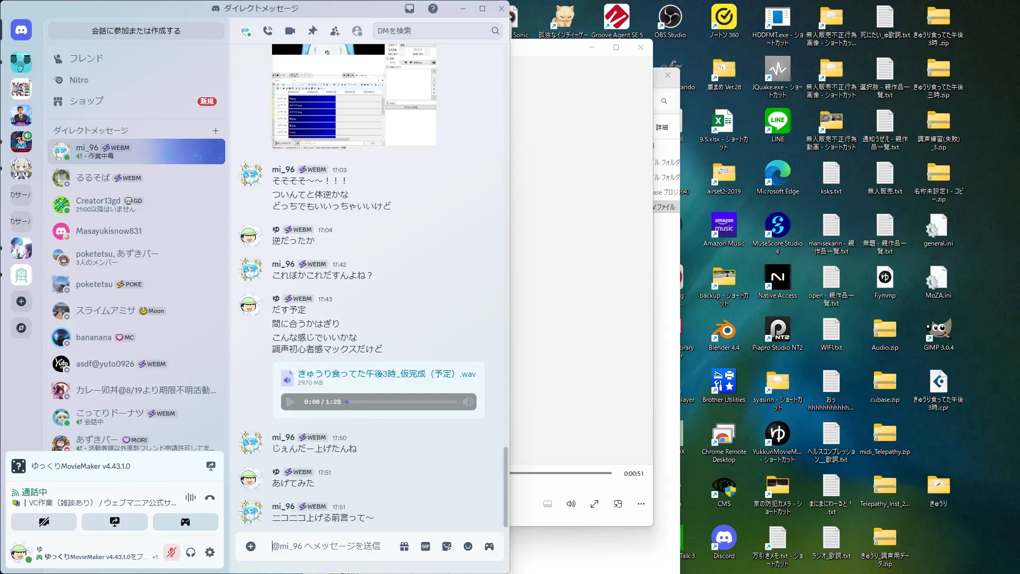Create a new DM with plus icon
This screenshot has height=574, width=1020.
point(216,131)
